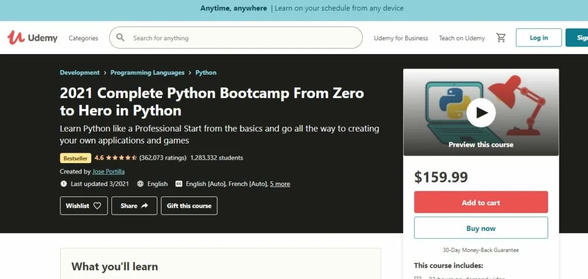Click the 30-Day Money-Back Guarantee text

coord(481,250)
